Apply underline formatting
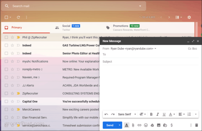The width and height of the screenshot is (202, 131). tap(164, 114)
